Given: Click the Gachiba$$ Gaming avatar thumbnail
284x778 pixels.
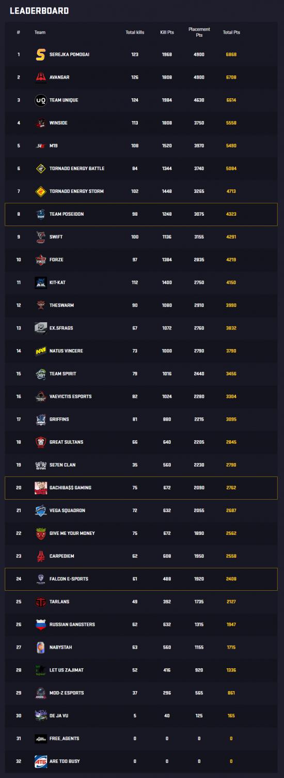Looking at the screenshot, I should [x=41, y=488].
